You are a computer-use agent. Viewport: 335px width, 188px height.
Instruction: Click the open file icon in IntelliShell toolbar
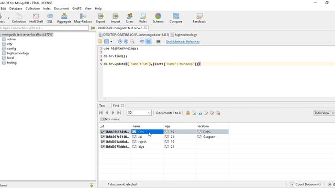click(x=100, y=42)
